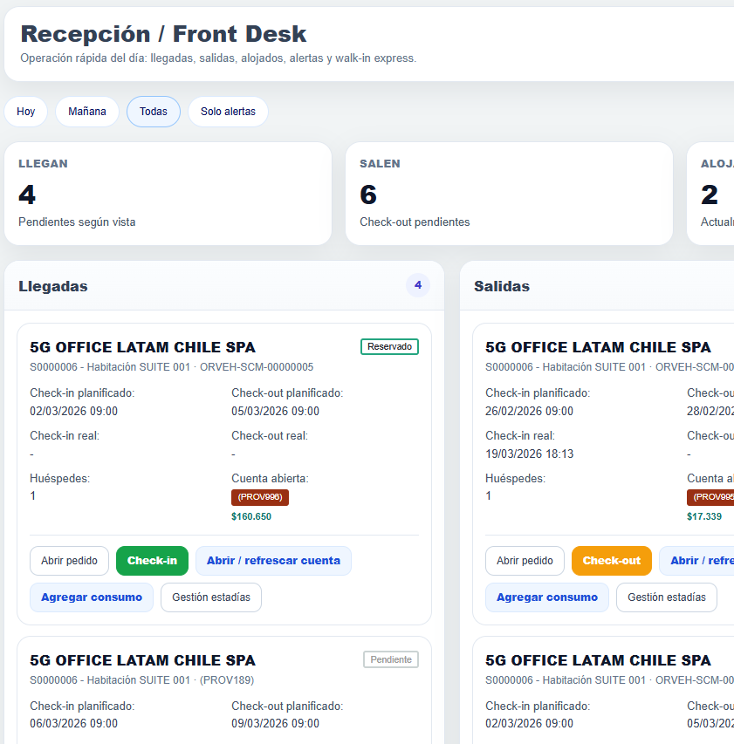The image size is (734, 744).
Task: Click Agregar consumo in the first Llegadas card
Action: tap(92, 597)
